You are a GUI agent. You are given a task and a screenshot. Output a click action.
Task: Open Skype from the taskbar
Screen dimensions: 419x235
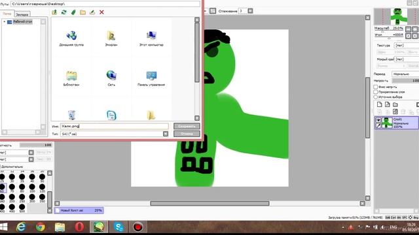[118, 227]
